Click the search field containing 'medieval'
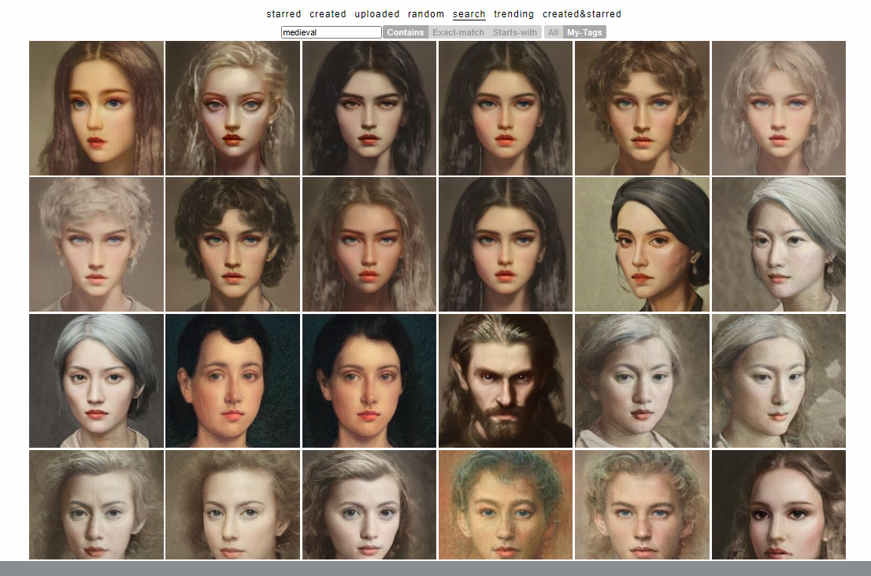 tap(331, 32)
